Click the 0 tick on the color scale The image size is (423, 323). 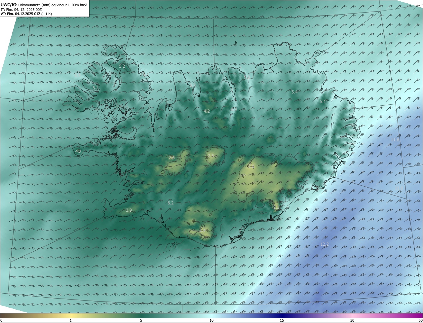point(1,321)
